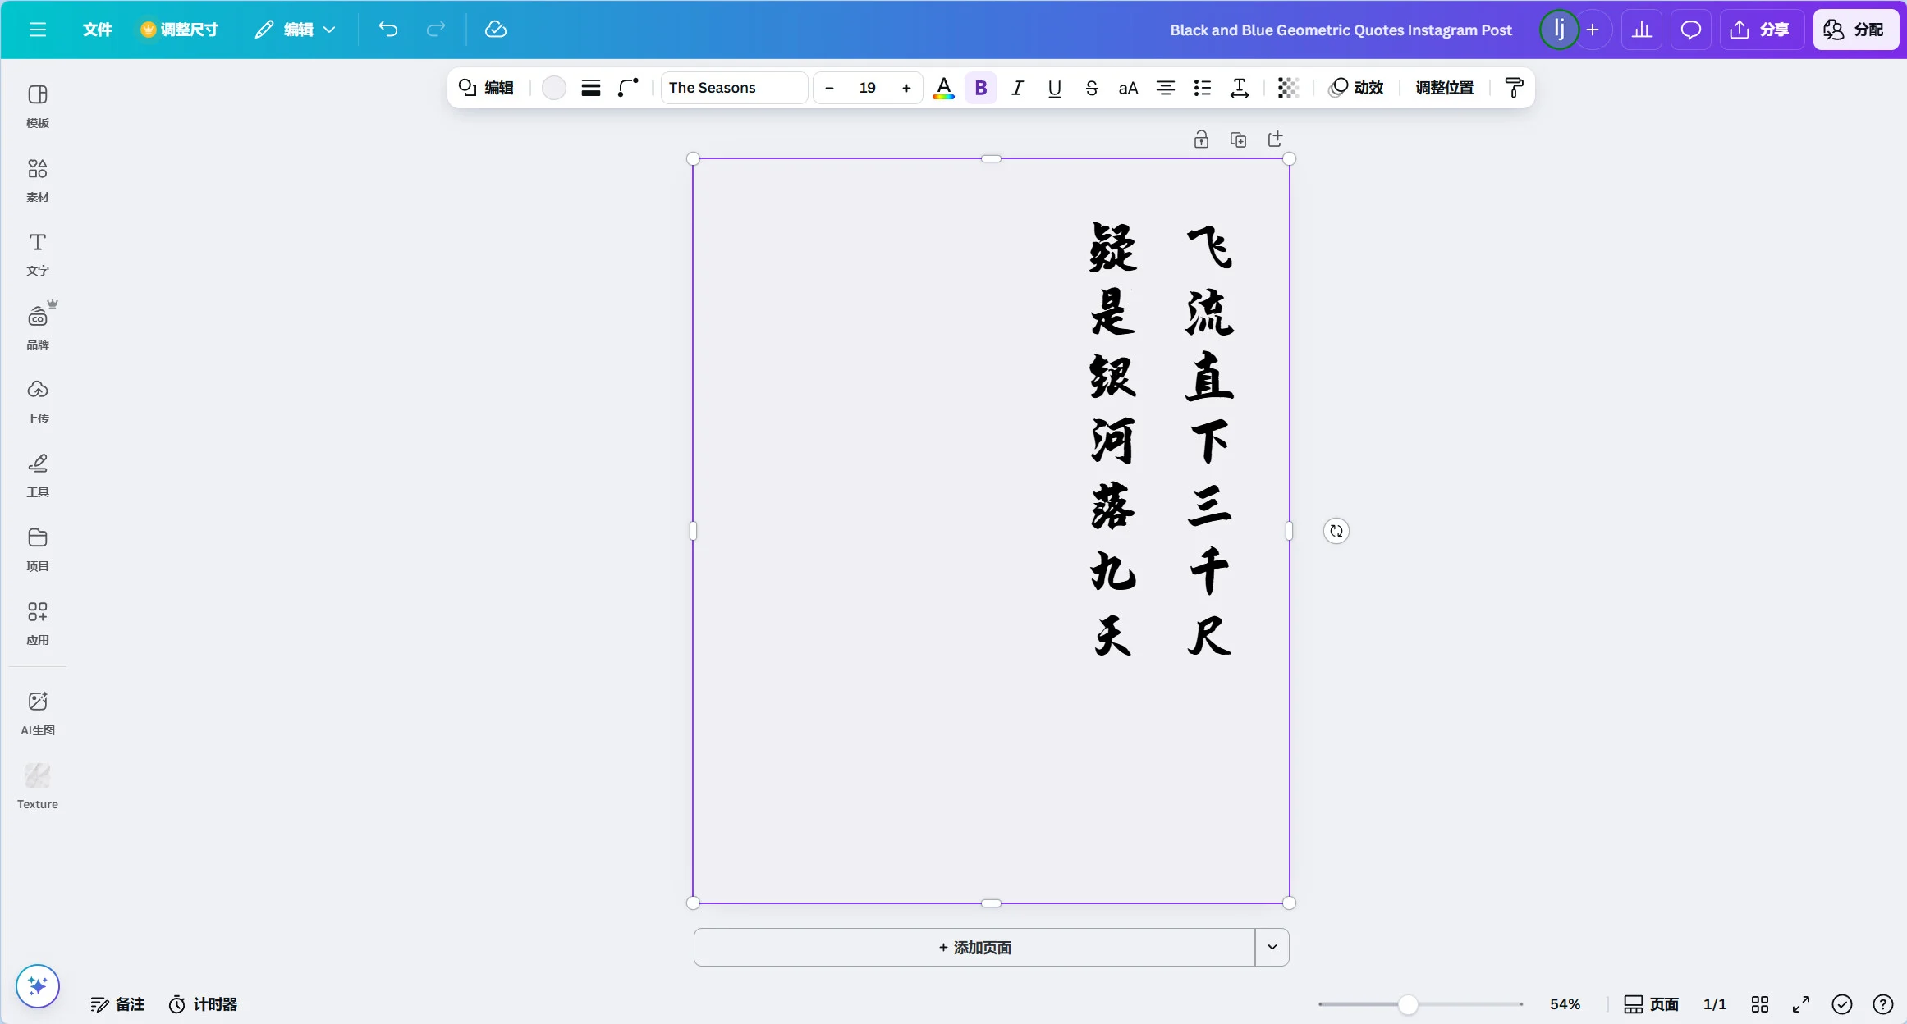Image resolution: width=1907 pixels, height=1024 pixels.
Task: Select the design title text
Action: (1341, 30)
